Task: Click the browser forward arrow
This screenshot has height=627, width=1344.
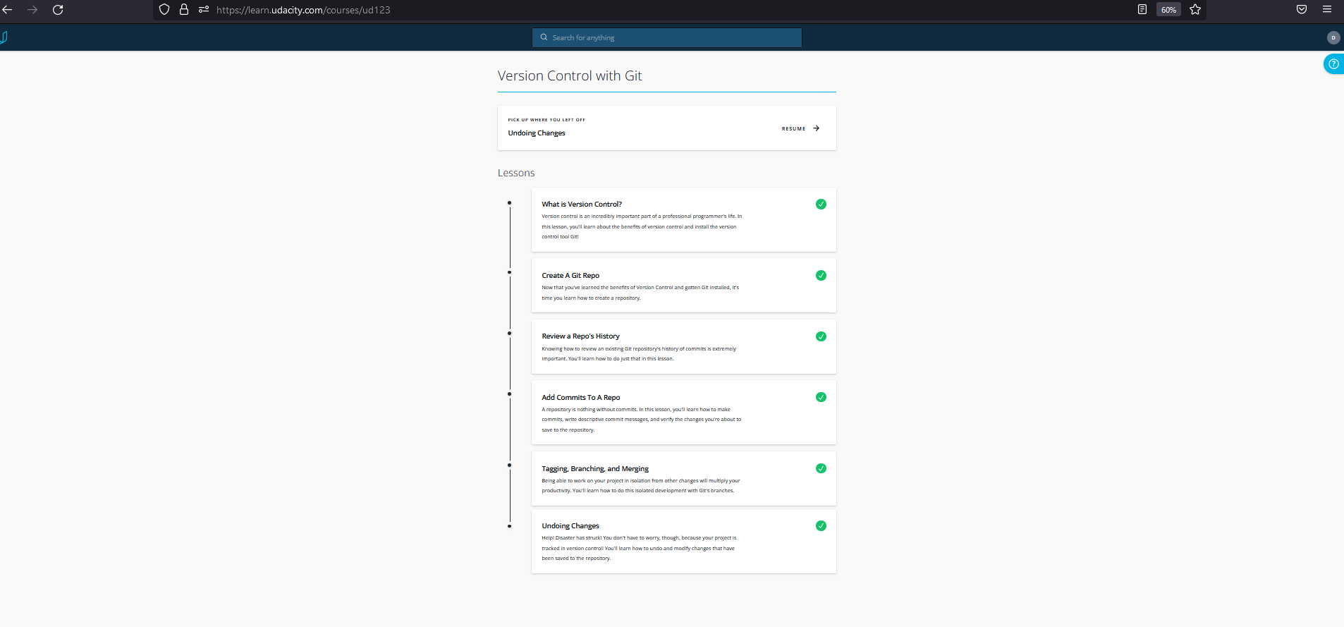Action: [x=32, y=10]
